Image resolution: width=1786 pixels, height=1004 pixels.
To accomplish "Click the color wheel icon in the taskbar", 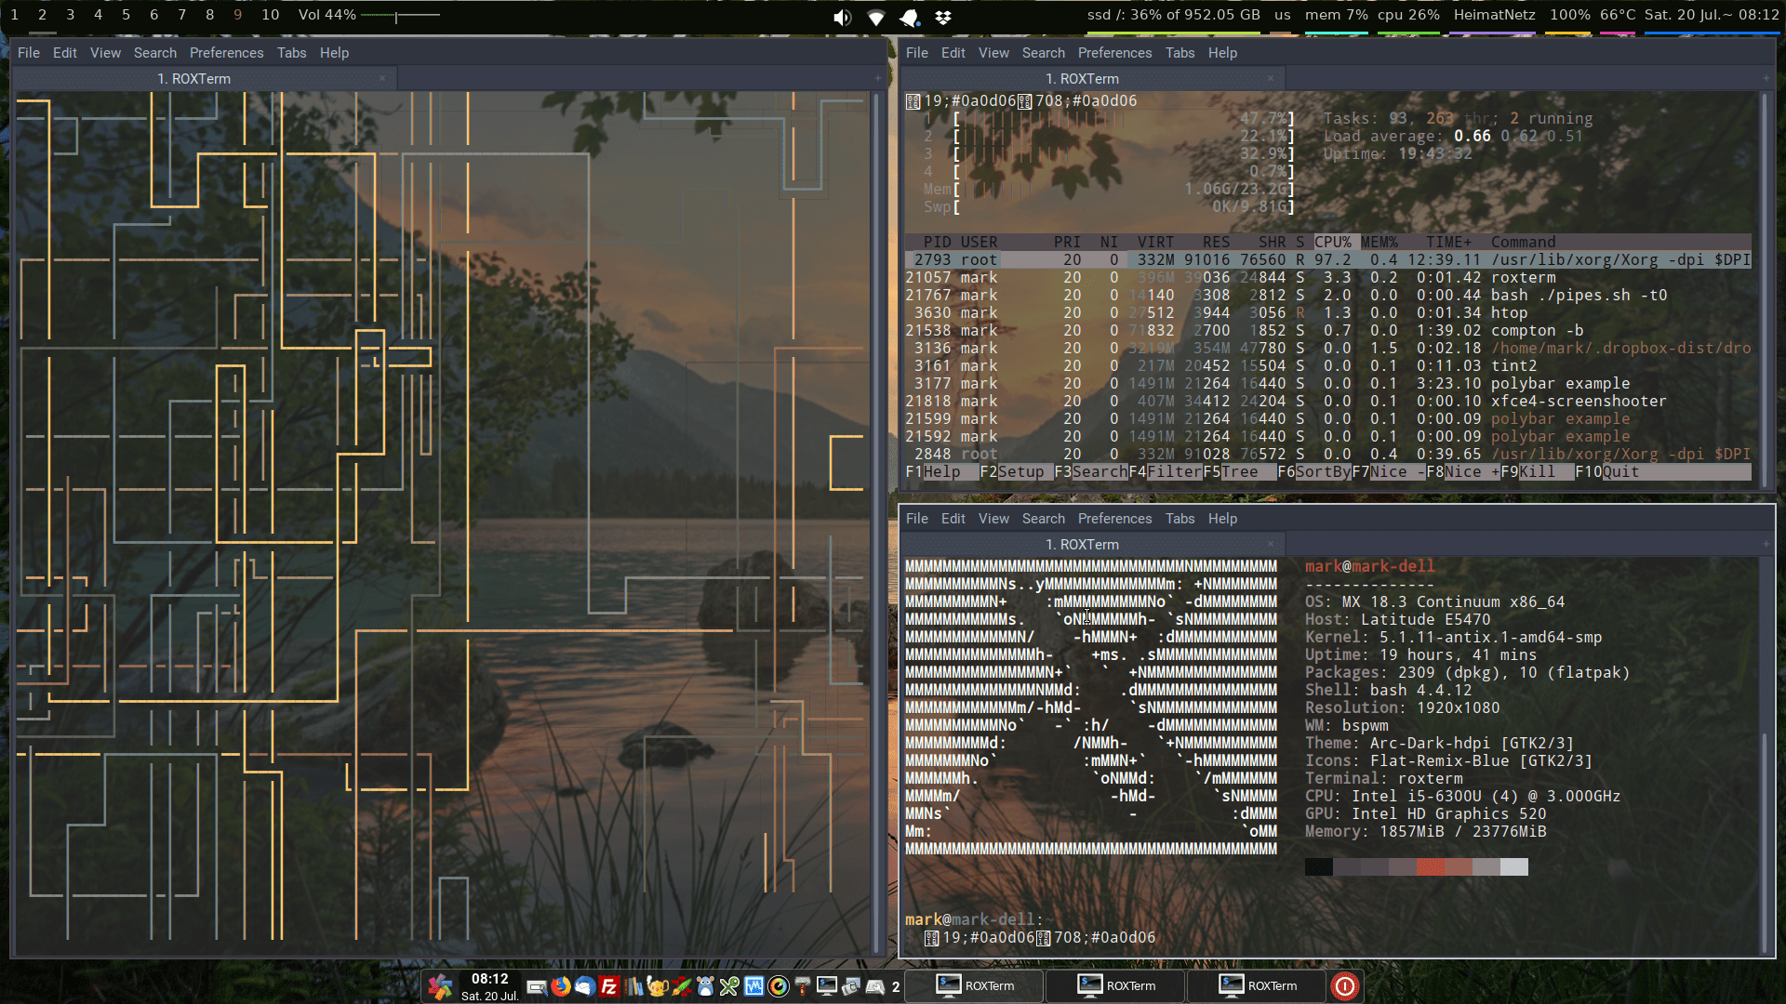I will point(780,986).
